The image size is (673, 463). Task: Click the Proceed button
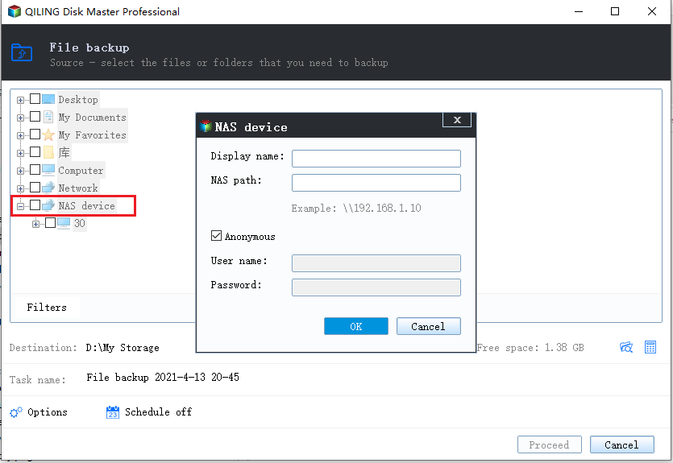pyautogui.click(x=550, y=444)
